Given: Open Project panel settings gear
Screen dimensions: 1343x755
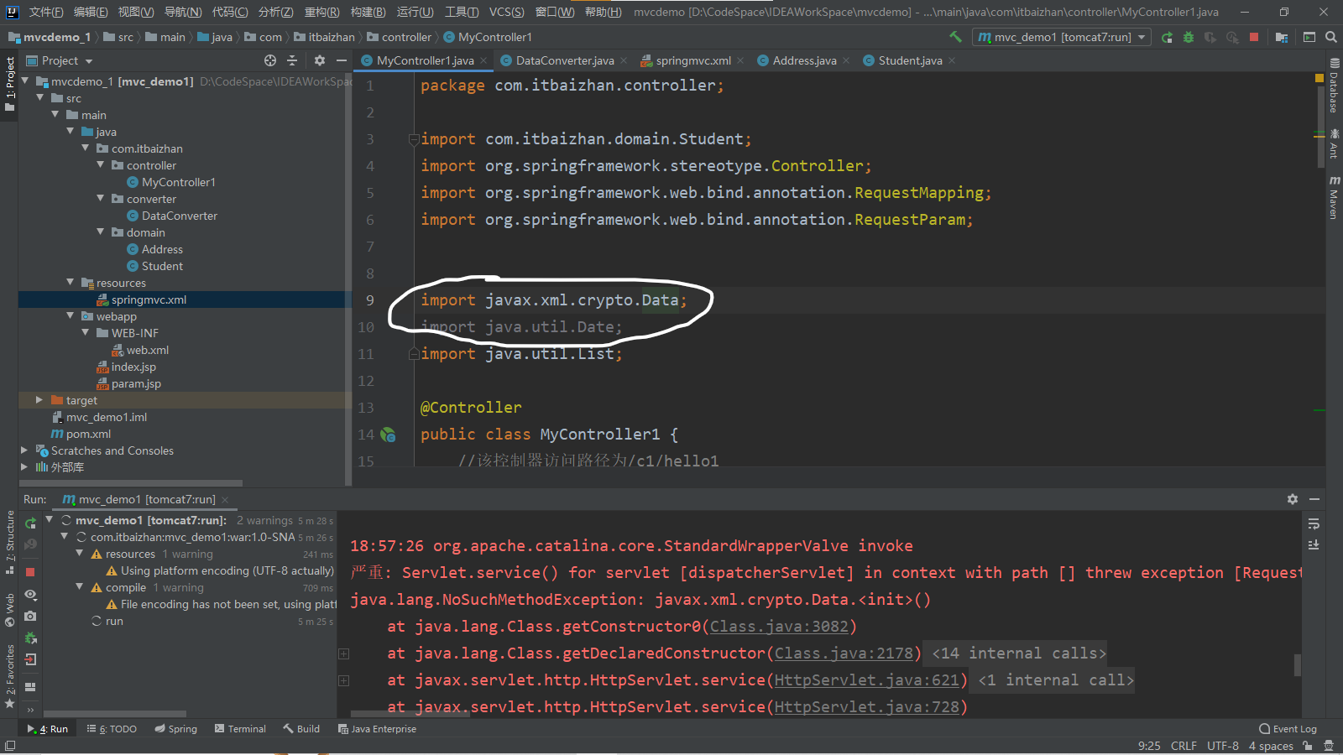Looking at the screenshot, I should point(320,60).
